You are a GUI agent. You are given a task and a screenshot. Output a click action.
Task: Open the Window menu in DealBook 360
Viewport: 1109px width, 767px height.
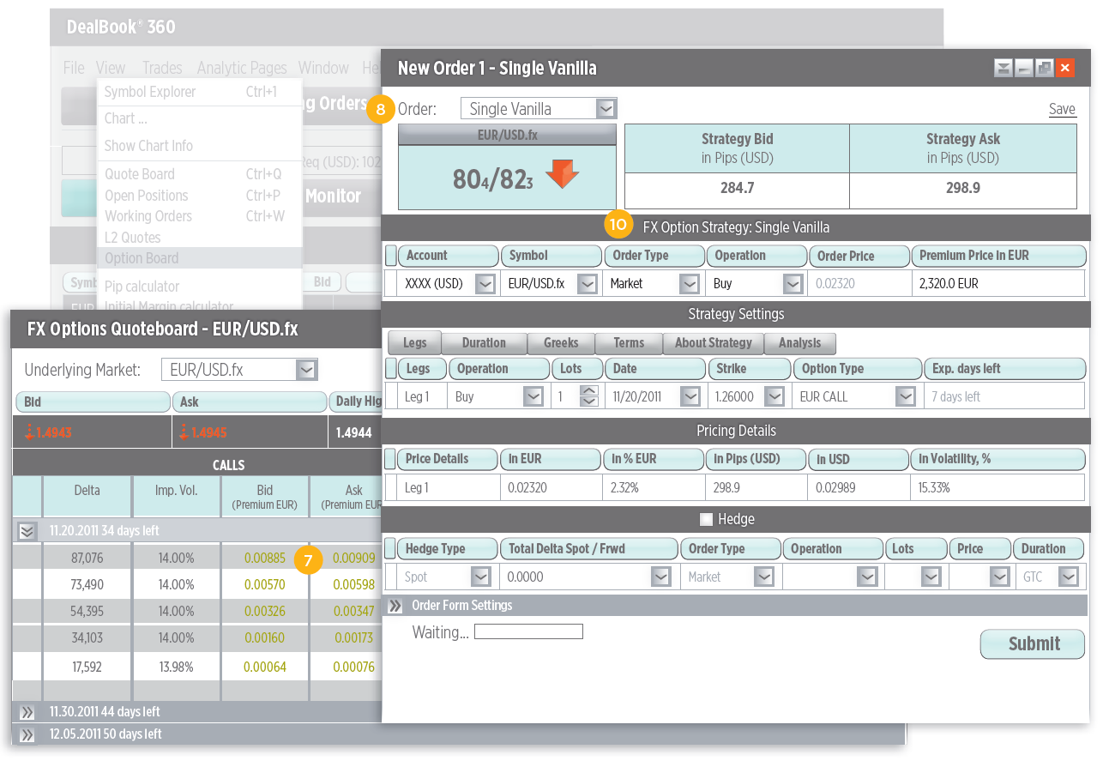323,68
